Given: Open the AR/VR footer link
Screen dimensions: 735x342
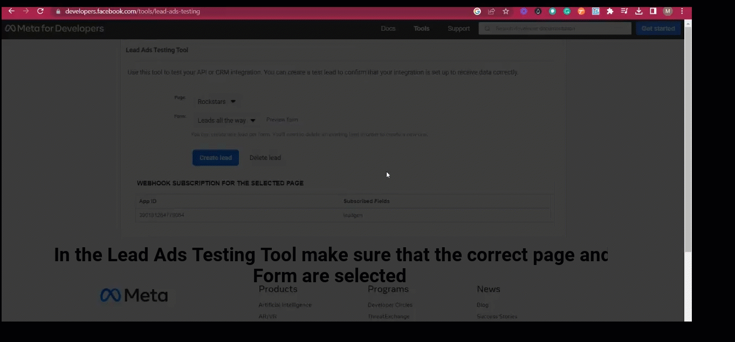Looking at the screenshot, I should point(267,317).
